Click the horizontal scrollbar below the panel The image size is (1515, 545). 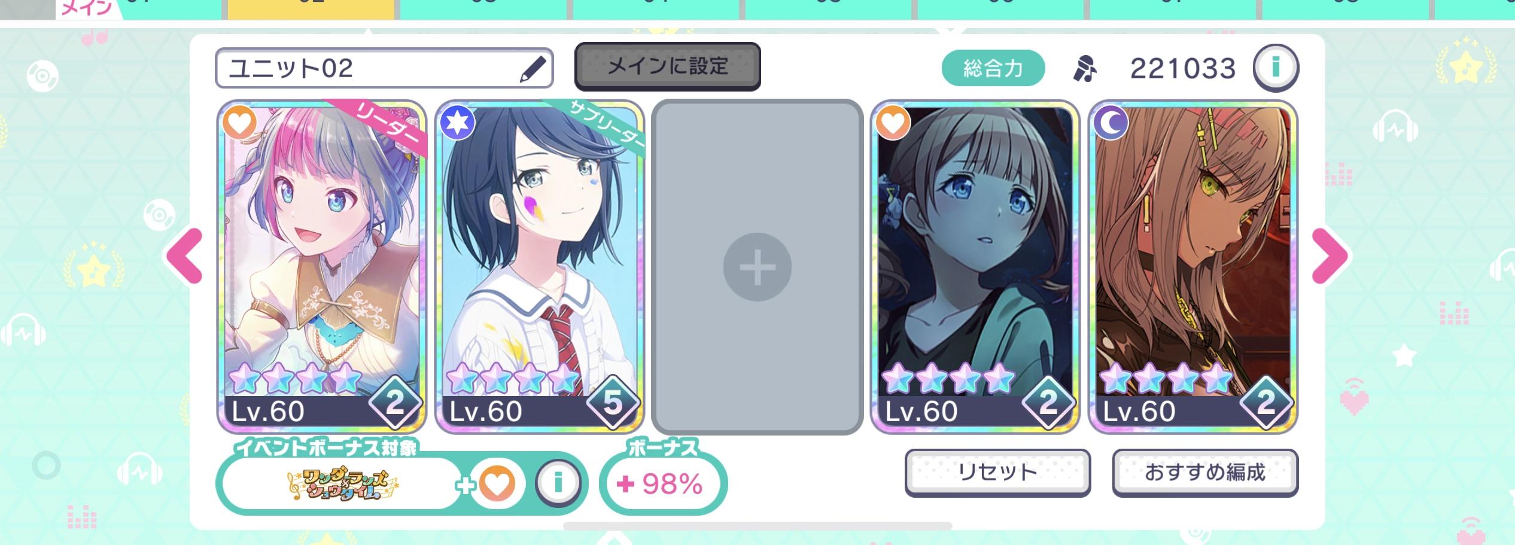pos(757,526)
